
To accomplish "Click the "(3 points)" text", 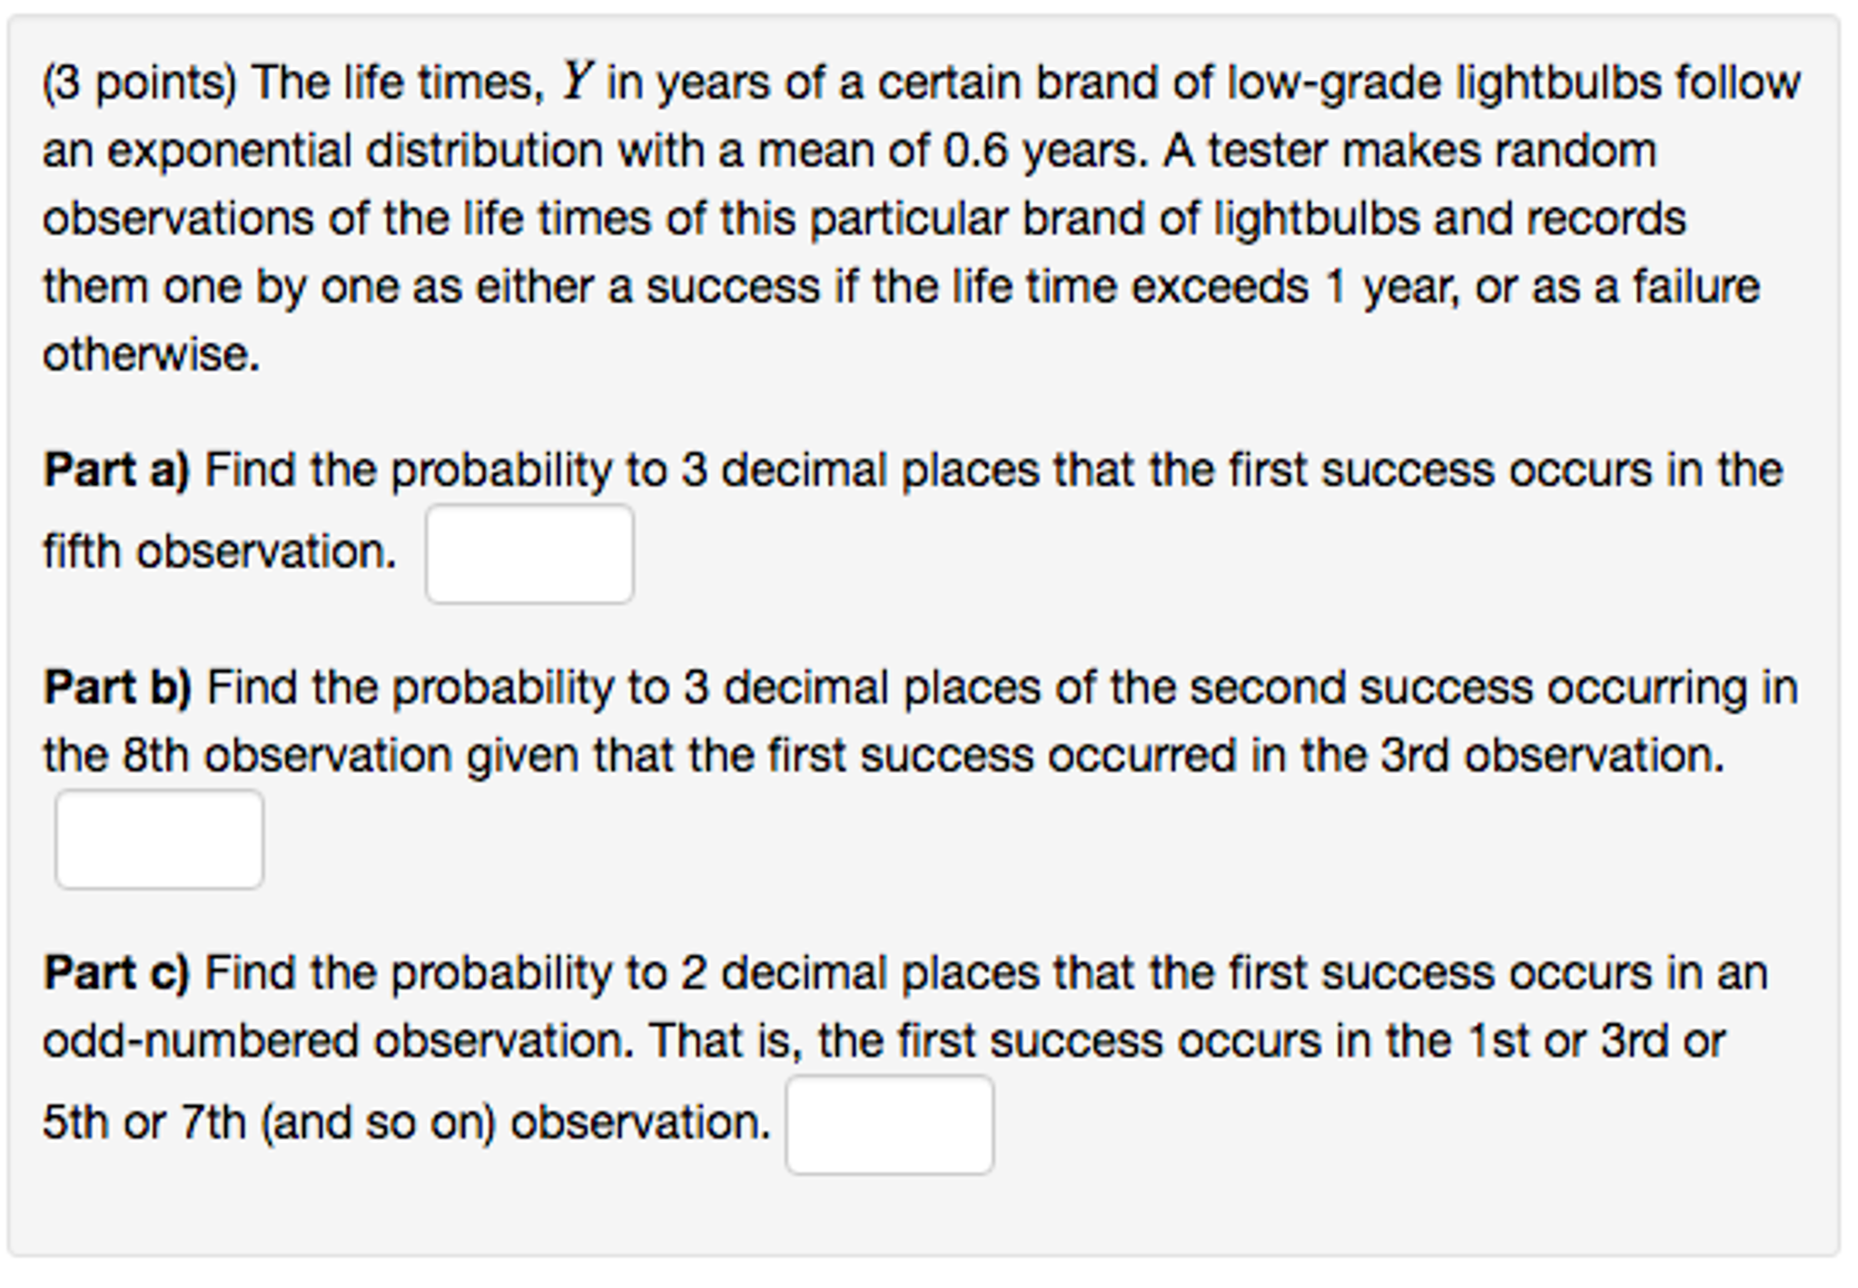I will tap(140, 84).
